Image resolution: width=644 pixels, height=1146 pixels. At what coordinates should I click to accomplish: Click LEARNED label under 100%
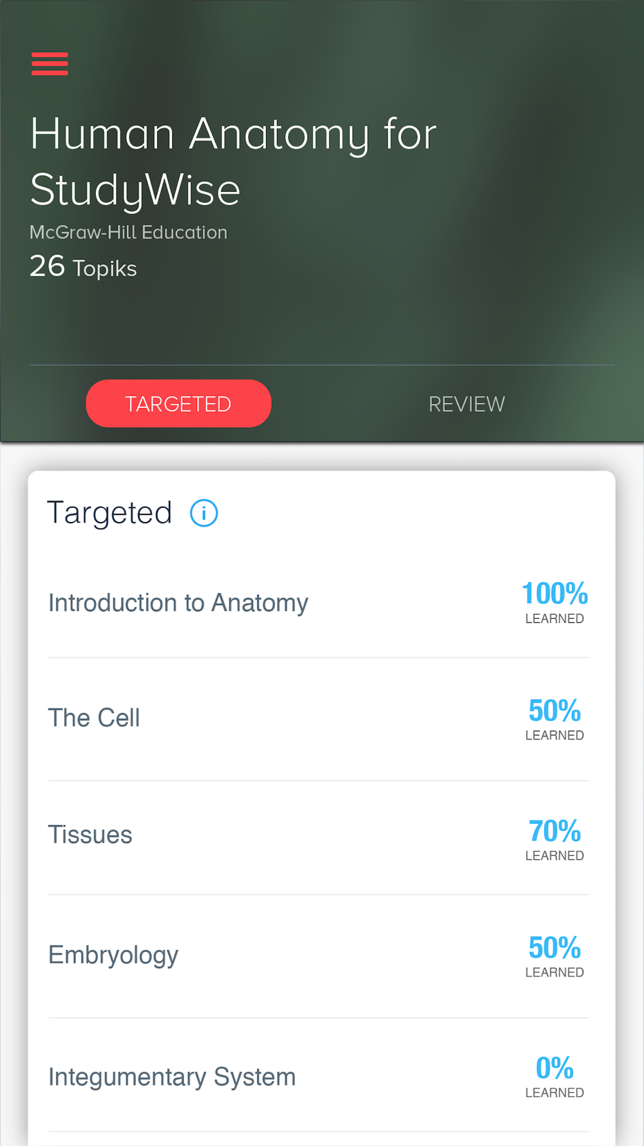click(554, 619)
